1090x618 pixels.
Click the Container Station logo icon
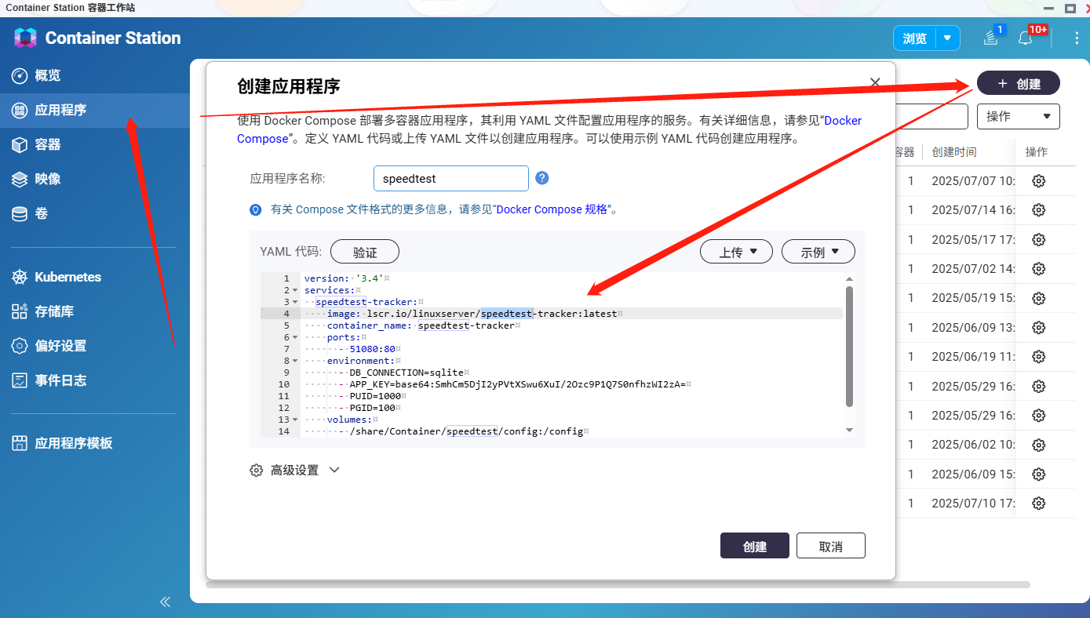tap(25, 38)
